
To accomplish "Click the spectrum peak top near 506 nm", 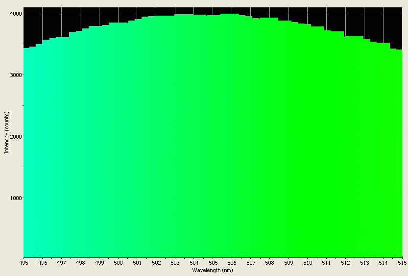I will click(x=230, y=14).
